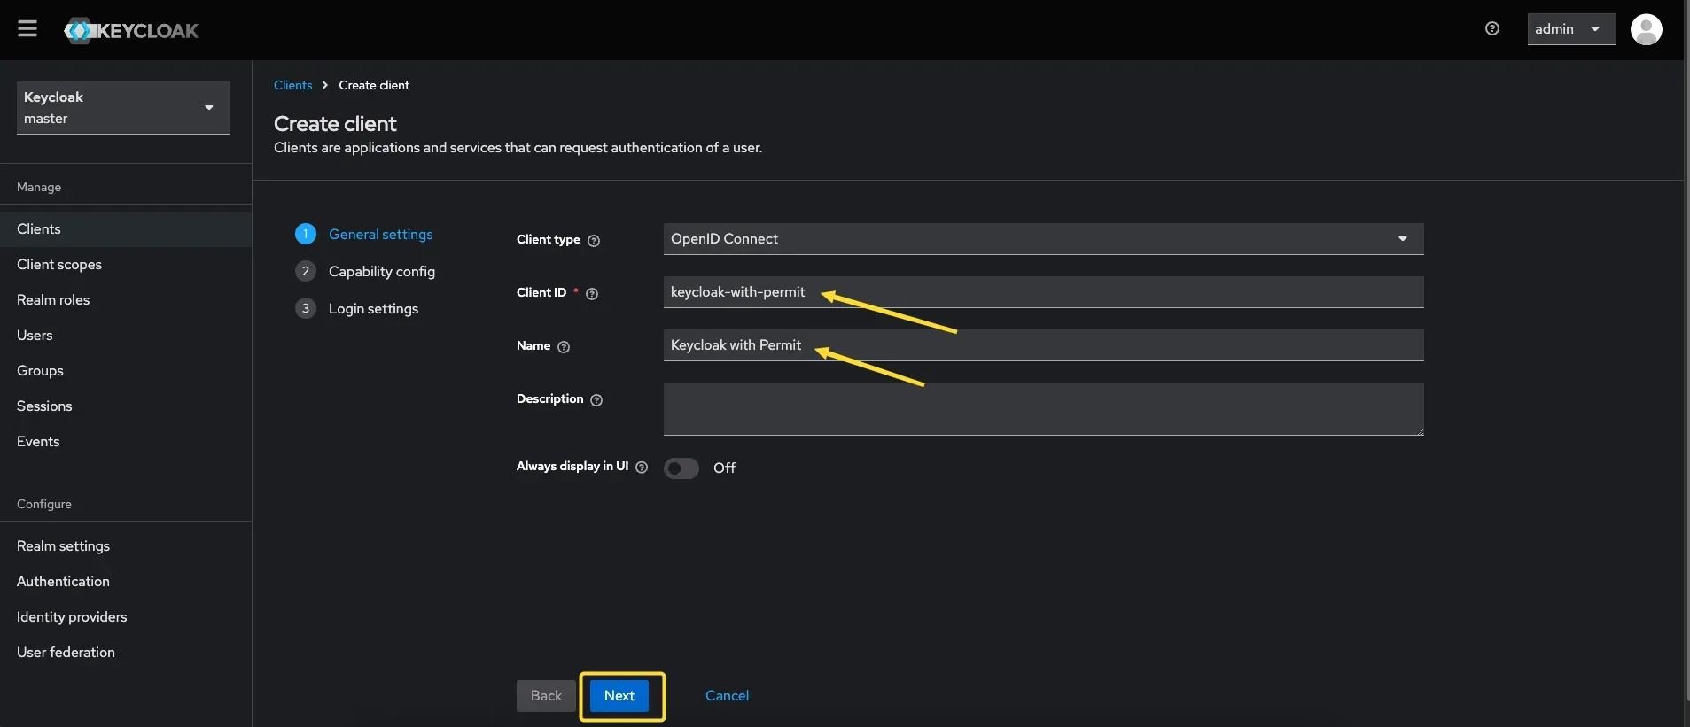The height and width of the screenshot is (727, 1690).
Task: Expand the Keycloak master realm selector
Action: pos(123,108)
